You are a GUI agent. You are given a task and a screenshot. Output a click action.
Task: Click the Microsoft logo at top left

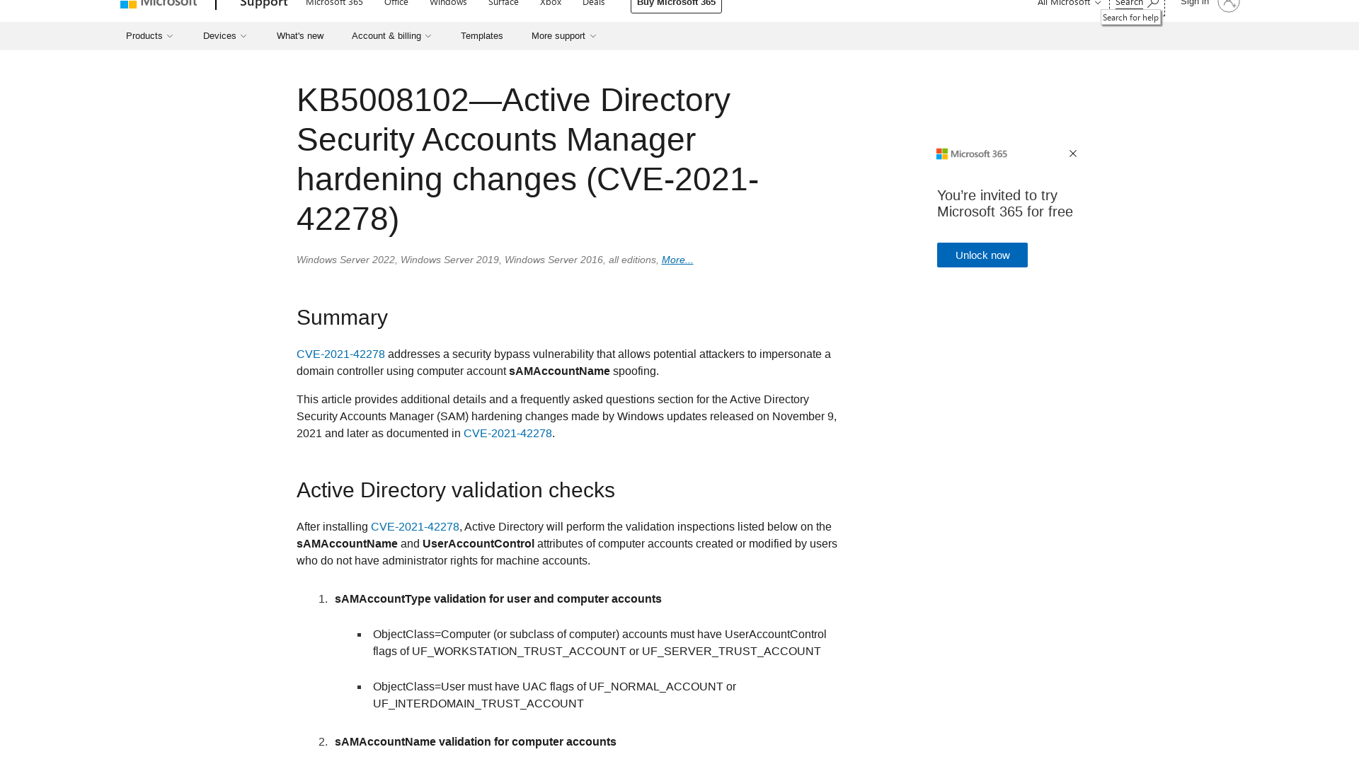159,4
